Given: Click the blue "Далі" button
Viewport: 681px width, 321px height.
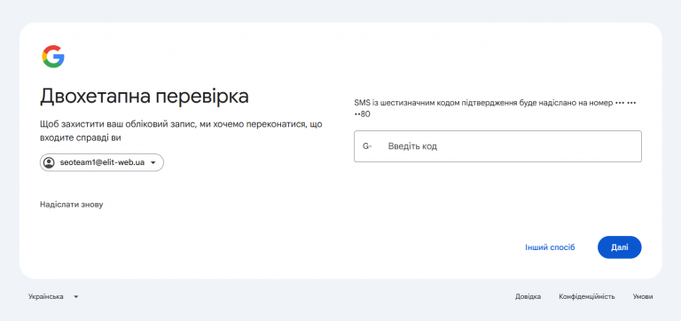Looking at the screenshot, I should point(619,247).
